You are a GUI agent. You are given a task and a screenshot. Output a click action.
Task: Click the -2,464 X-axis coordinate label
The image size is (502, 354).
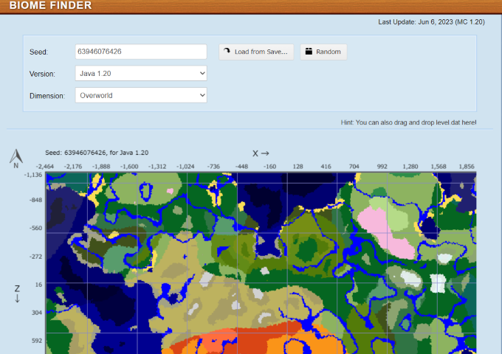[x=45, y=167]
